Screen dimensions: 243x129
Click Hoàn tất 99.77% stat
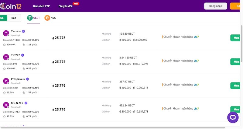(31, 64)
